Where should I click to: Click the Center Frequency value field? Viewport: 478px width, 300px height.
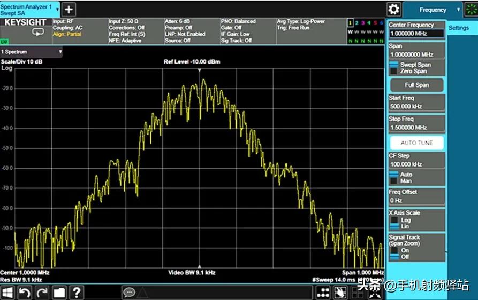pyautogui.click(x=416, y=34)
